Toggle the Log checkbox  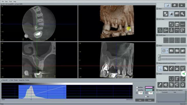click(146, 97)
